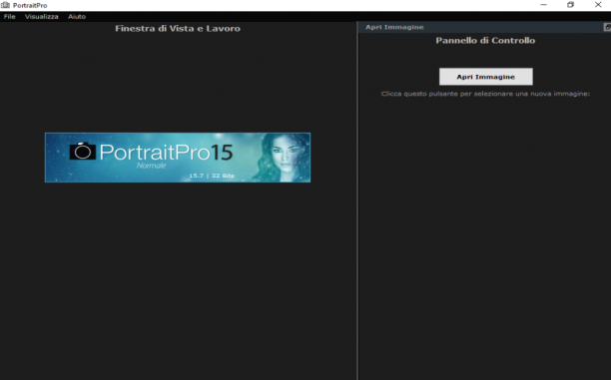Click the camera logo in the banner
Screen dimensions: 611x380
(x=82, y=151)
